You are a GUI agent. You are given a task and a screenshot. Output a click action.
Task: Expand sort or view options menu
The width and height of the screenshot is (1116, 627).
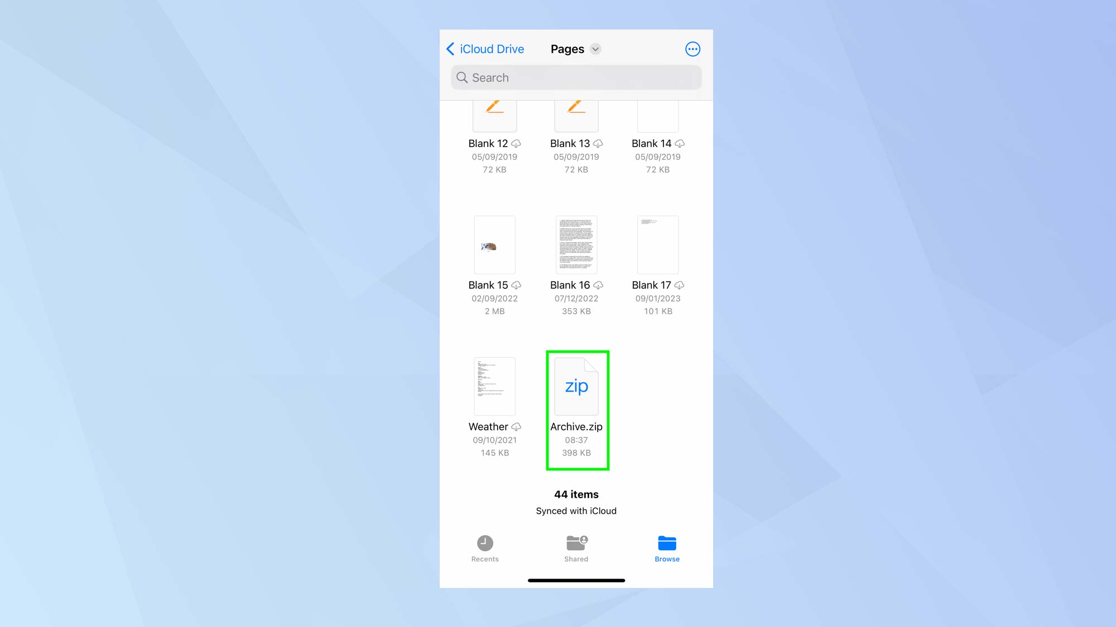[x=595, y=49]
